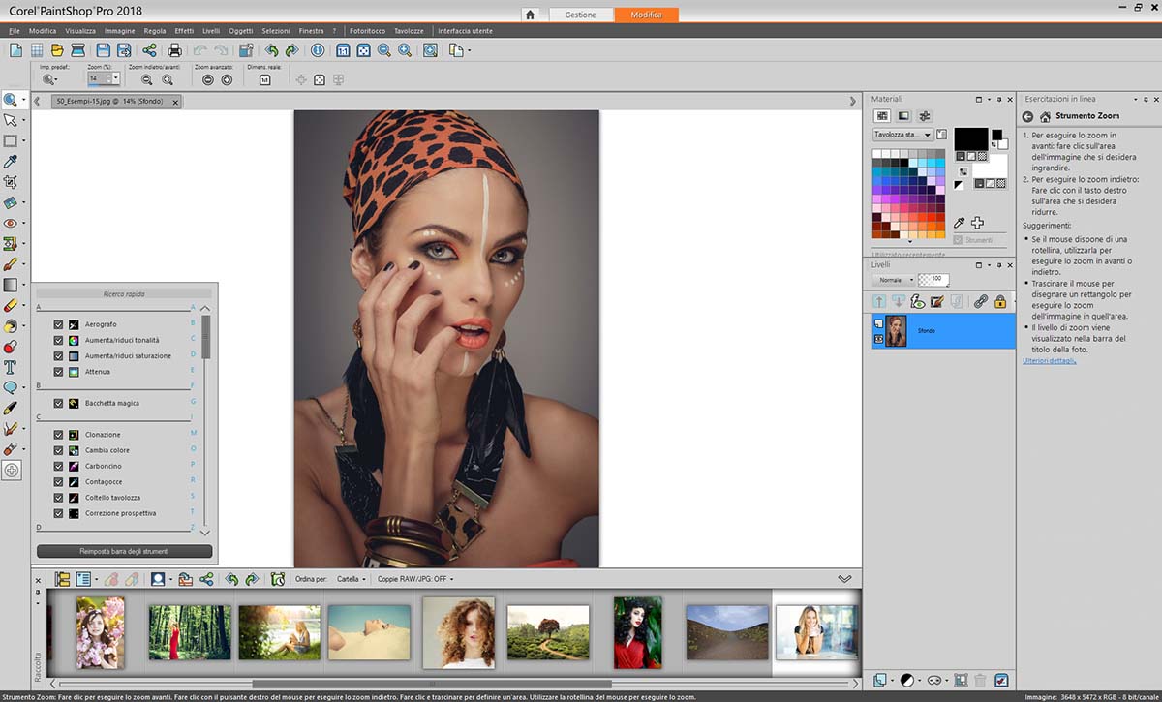Disable the Clonazione tool checkbox
Screen dimensions: 1162x702
[59, 435]
